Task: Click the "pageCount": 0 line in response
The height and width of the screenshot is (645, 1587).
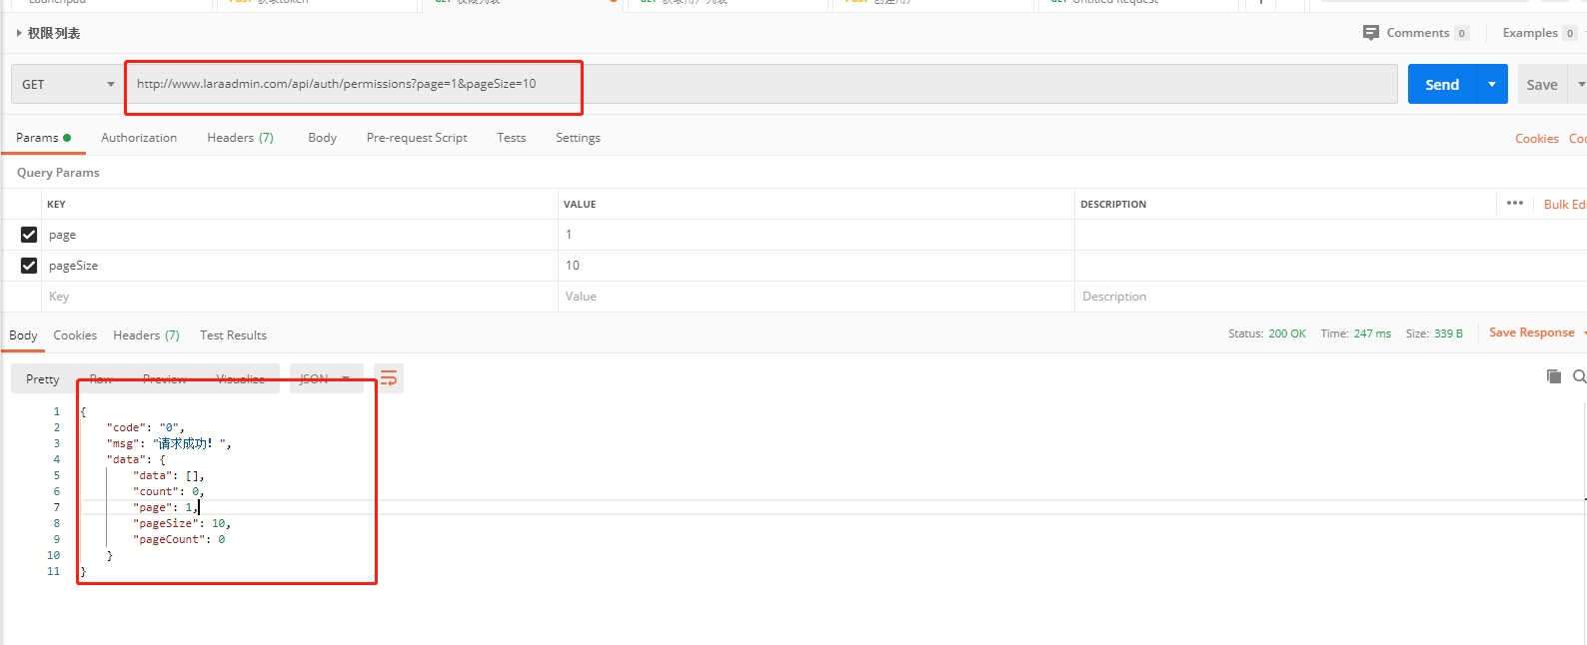Action: 179,539
